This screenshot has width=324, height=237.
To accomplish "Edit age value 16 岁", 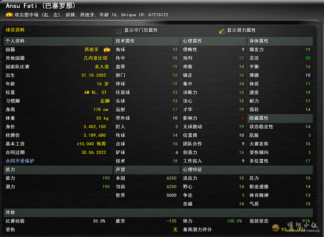I will (x=103, y=84).
